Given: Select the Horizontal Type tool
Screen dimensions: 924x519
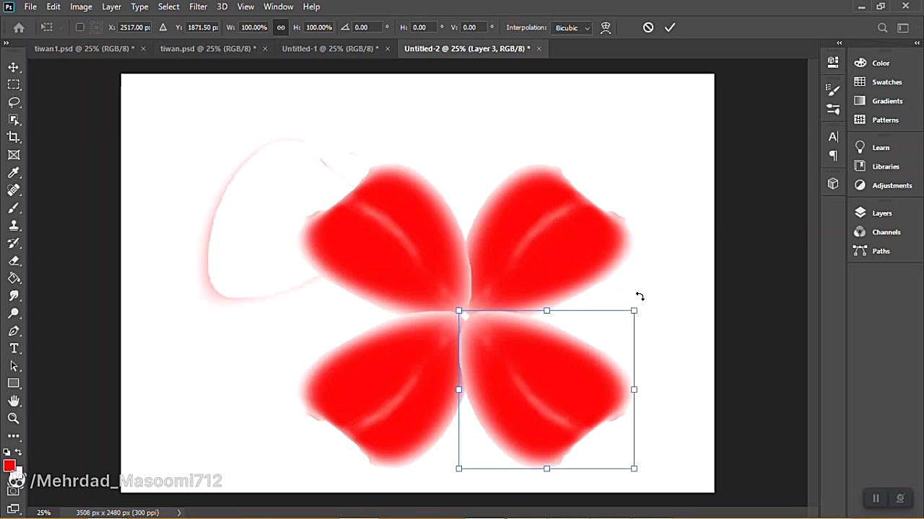Looking at the screenshot, I should pyautogui.click(x=14, y=348).
